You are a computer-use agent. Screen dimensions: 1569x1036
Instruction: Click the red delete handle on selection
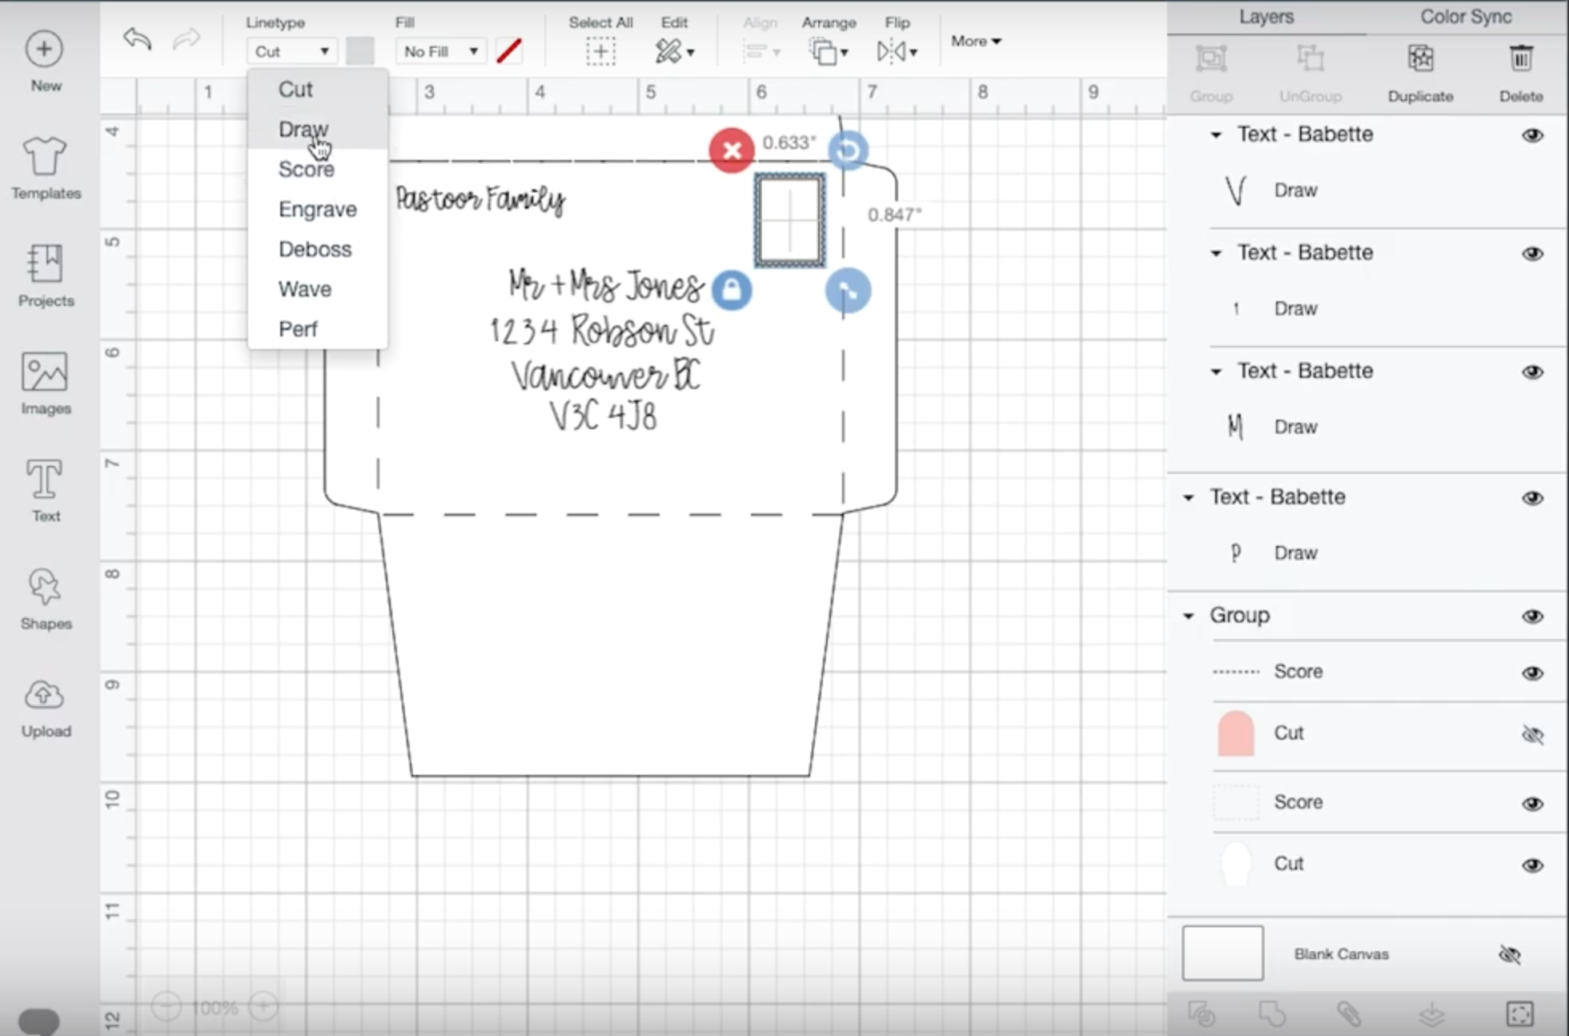(x=731, y=150)
